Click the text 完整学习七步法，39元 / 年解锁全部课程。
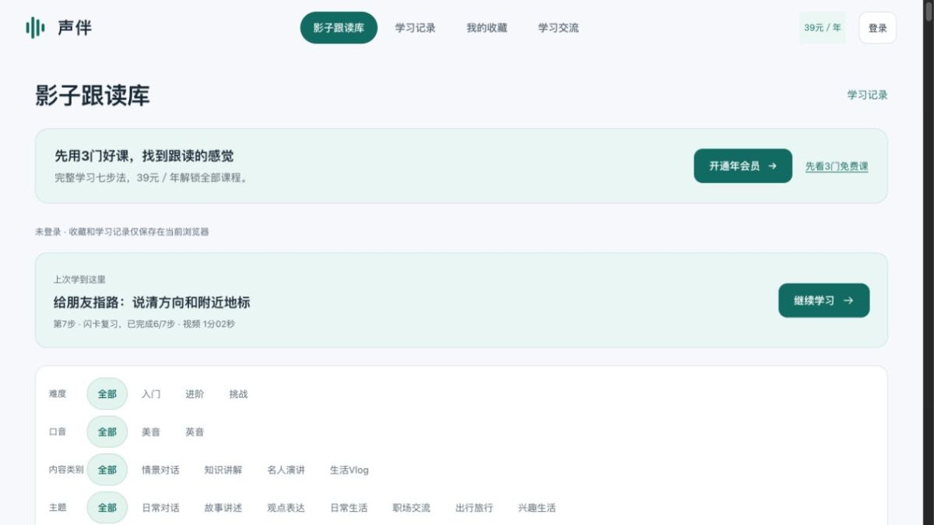934x525 pixels. click(x=153, y=177)
